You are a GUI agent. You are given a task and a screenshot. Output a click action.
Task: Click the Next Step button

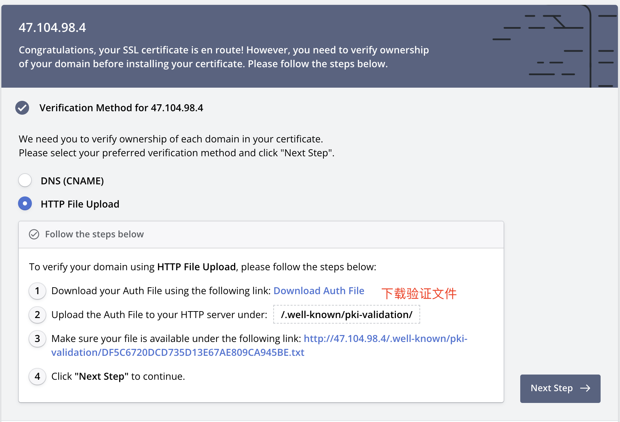click(x=560, y=388)
